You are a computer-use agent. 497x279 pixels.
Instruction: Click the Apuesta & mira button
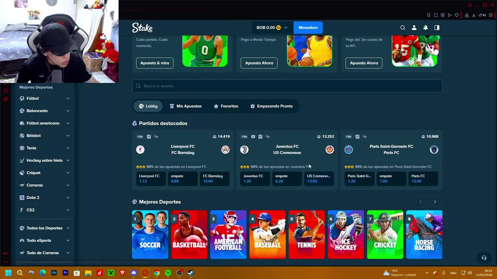155,63
